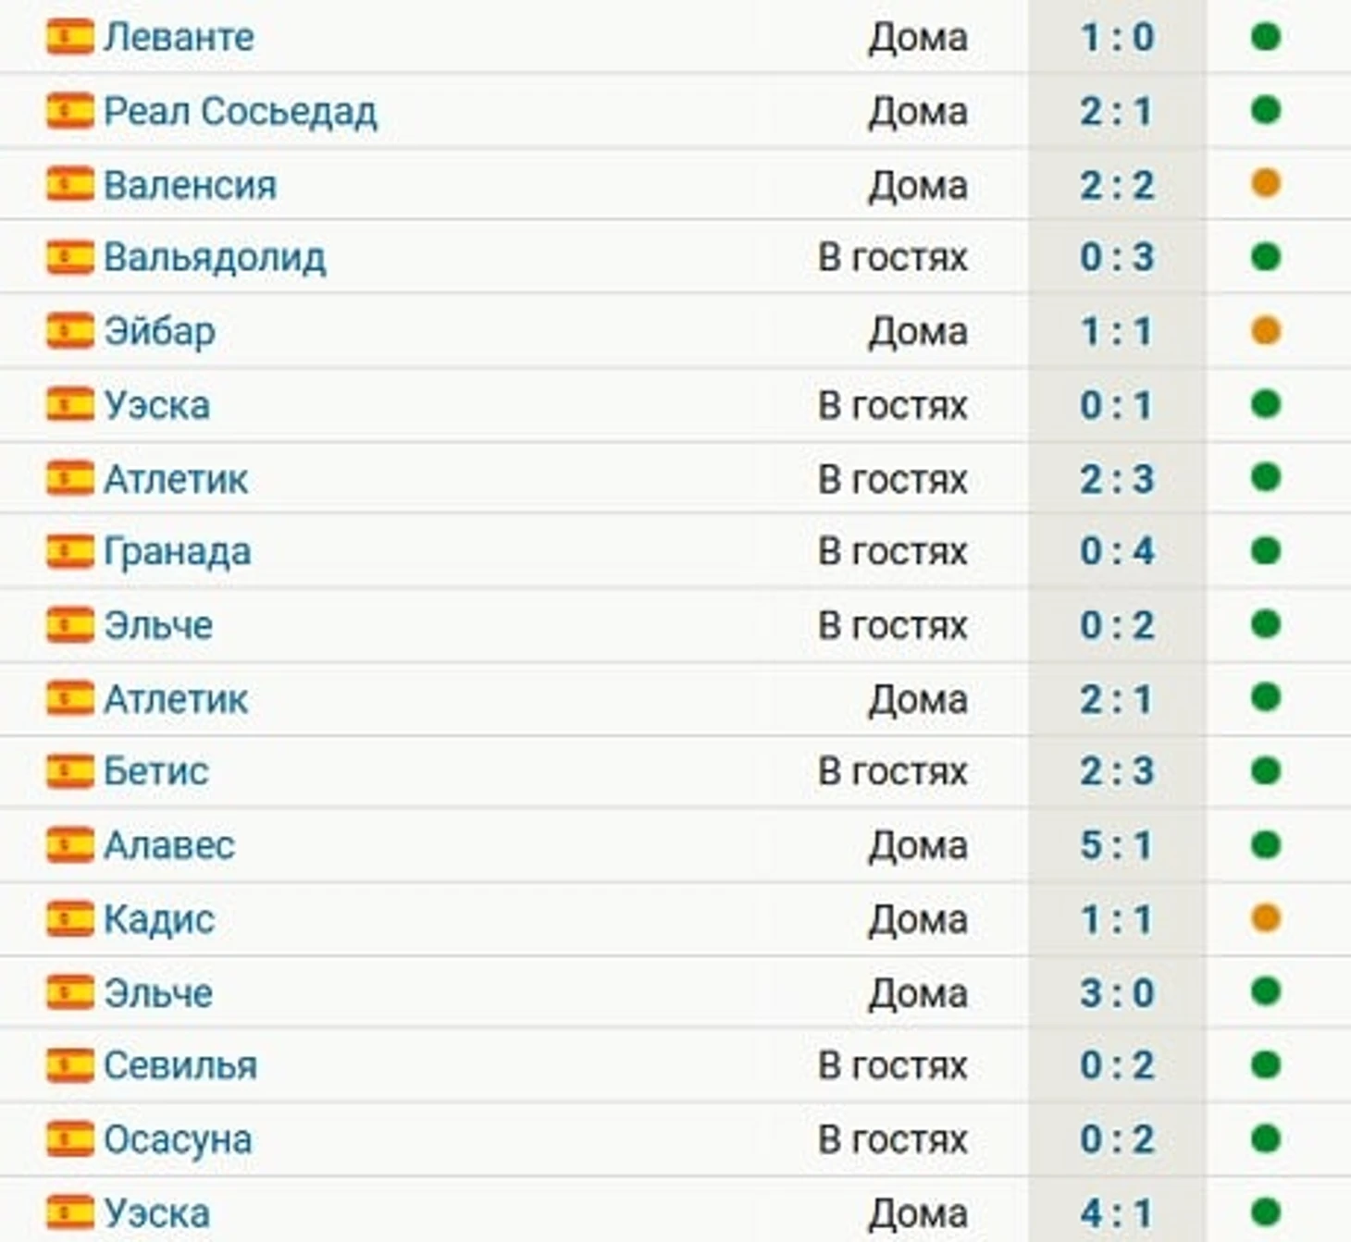Viewport: 1351px width, 1242px height.
Task: Open the Вальядолид team page
Action: point(215,258)
